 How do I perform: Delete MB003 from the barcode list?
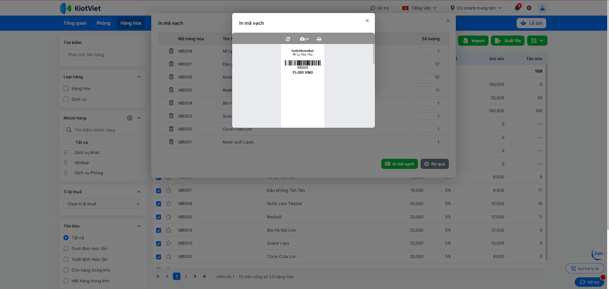pos(171,116)
